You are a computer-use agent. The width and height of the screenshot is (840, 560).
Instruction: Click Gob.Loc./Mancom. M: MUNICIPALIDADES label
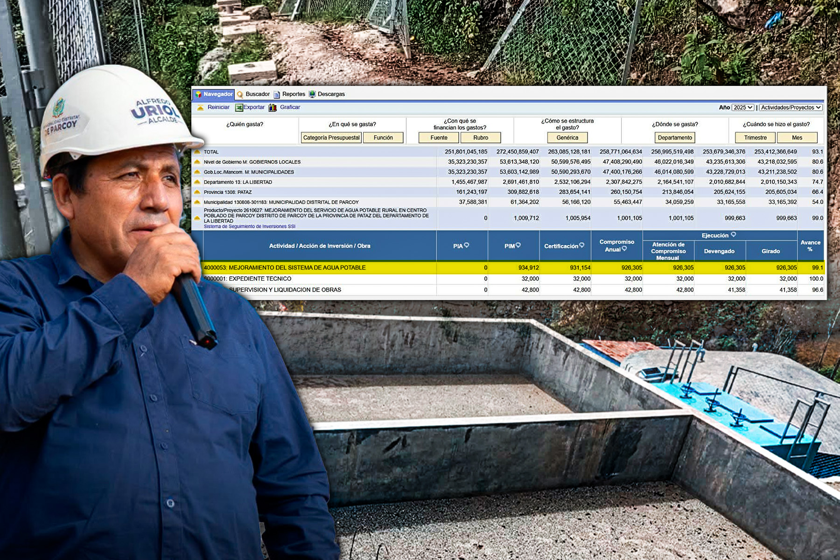tap(249, 172)
